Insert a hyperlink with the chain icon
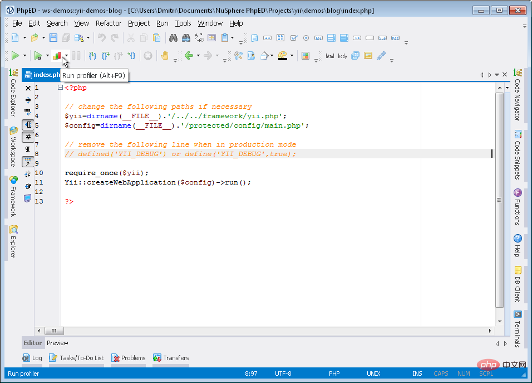The width and height of the screenshot is (532, 383). click(x=381, y=55)
